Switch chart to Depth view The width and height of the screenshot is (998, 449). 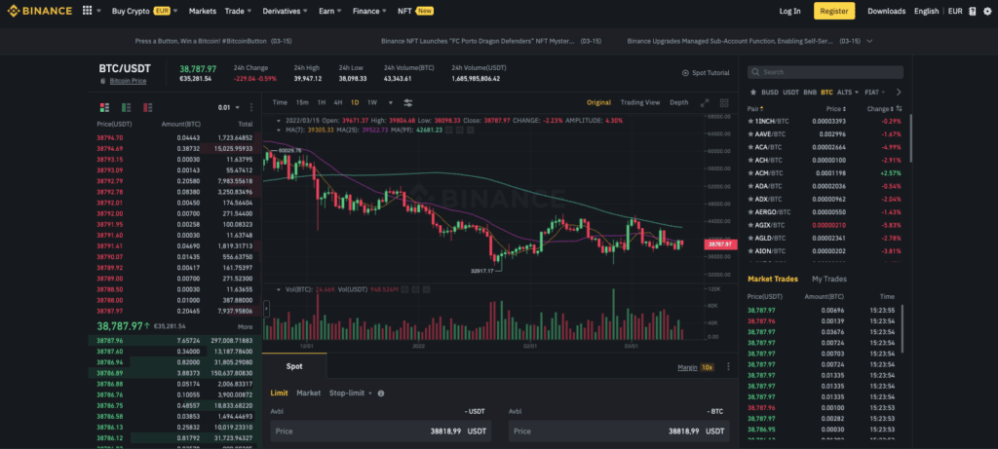678,102
